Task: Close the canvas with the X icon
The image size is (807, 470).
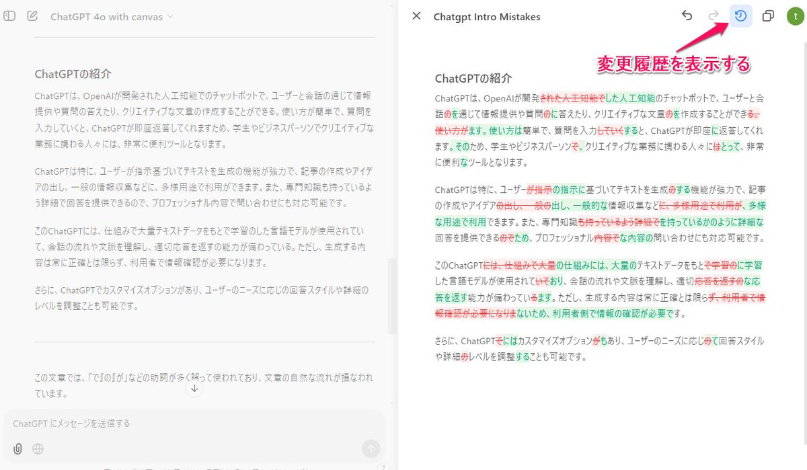Action: click(416, 16)
